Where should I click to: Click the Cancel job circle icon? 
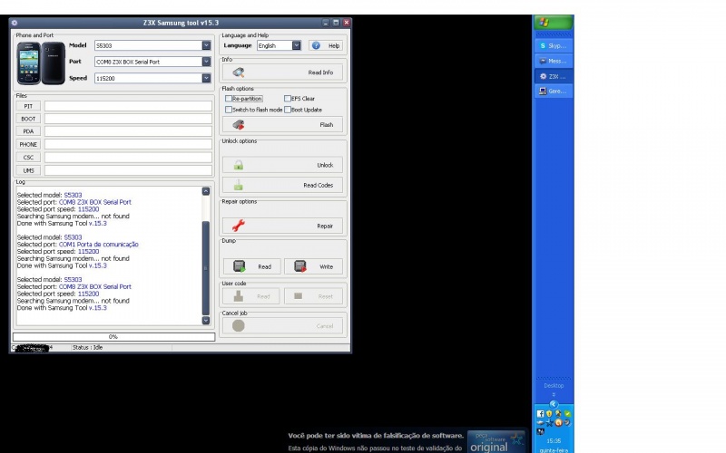coord(239,325)
